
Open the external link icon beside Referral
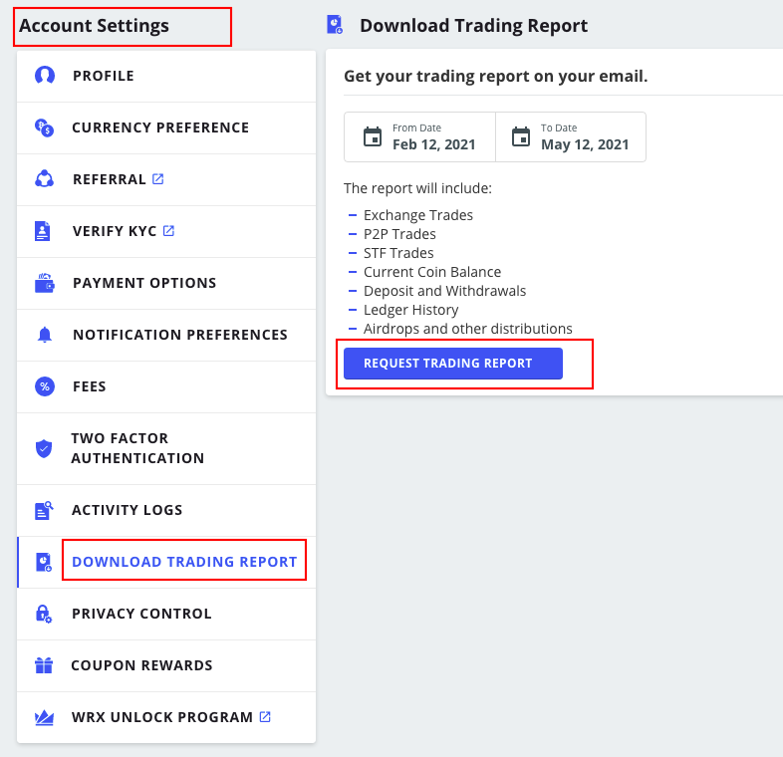tap(157, 178)
